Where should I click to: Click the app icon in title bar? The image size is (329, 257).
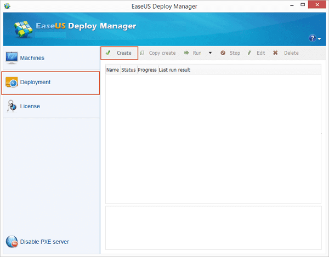click(x=7, y=5)
